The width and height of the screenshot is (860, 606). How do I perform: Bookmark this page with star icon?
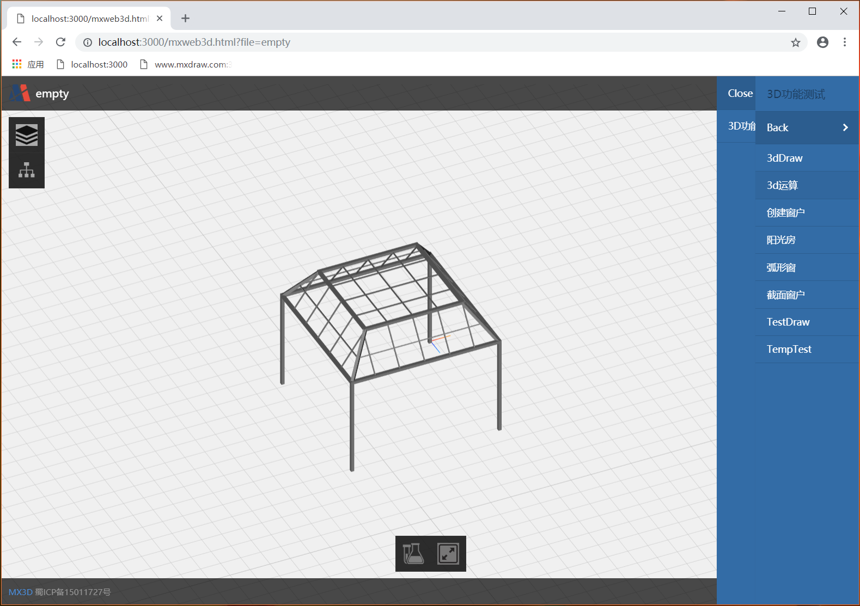pyautogui.click(x=796, y=42)
